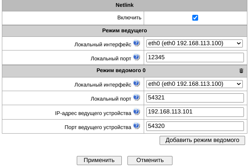
Task: Click Добавить режим ведомого button
Action: pyautogui.click(x=202, y=140)
